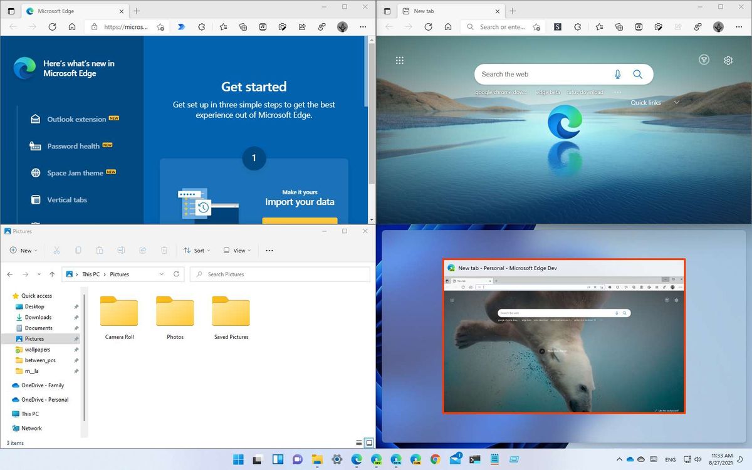Expand the Quick links chevron on the new tab
Image resolution: width=752 pixels, height=470 pixels.
[x=676, y=102]
